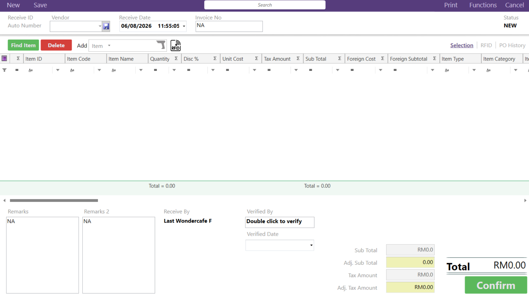Open the Item Type filter value dropdown
529x296 pixels.
click(x=474, y=70)
